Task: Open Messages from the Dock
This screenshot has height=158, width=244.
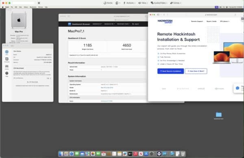Action: pos(77,154)
